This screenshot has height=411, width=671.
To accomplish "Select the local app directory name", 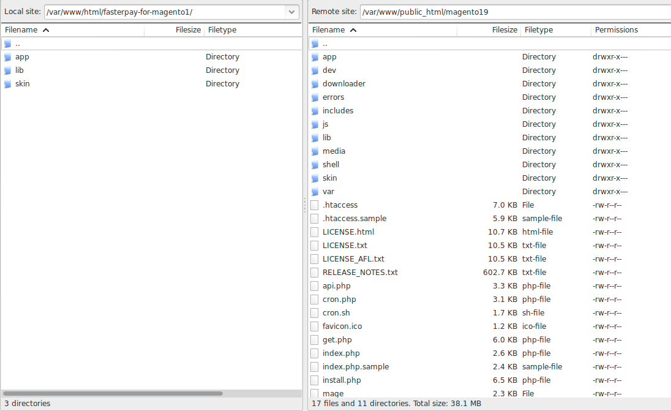I will click(x=22, y=57).
